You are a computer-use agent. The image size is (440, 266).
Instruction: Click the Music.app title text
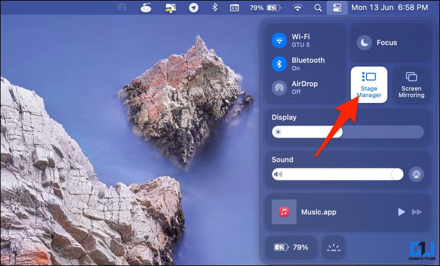(319, 212)
